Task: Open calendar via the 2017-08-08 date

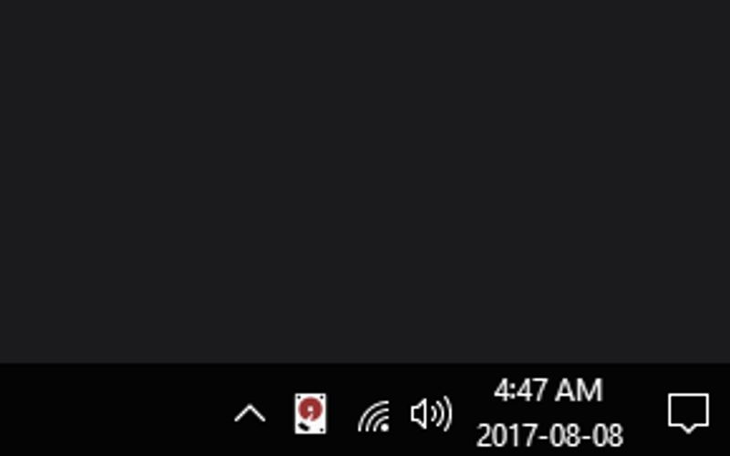Action: coord(550,436)
